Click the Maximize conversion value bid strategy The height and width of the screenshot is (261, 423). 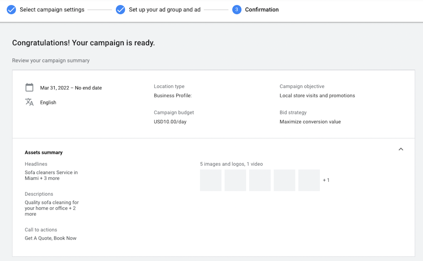point(310,122)
